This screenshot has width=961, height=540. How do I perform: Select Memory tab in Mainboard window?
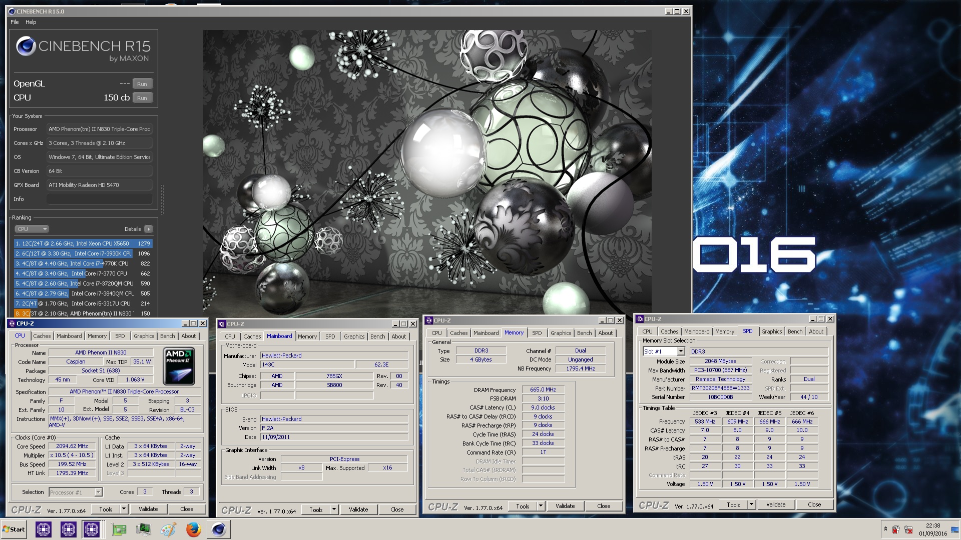pyautogui.click(x=307, y=336)
